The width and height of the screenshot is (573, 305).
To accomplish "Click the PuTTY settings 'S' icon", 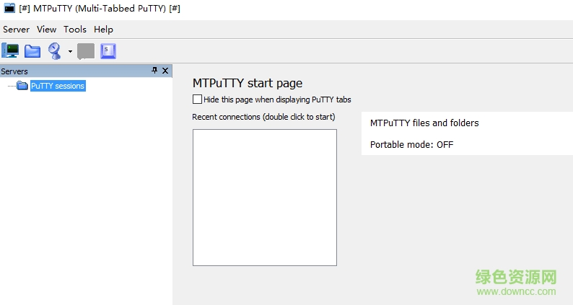I will [108, 51].
